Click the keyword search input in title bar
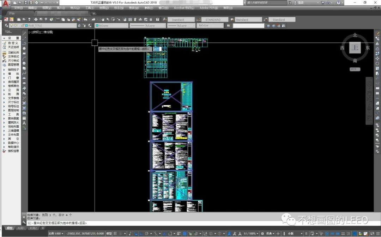 (266, 3)
